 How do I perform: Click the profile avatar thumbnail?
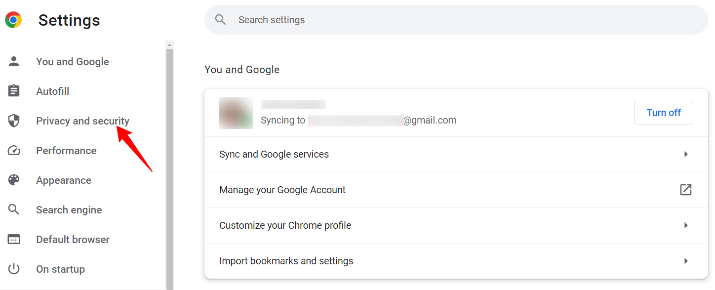click(x=236, y=113)
